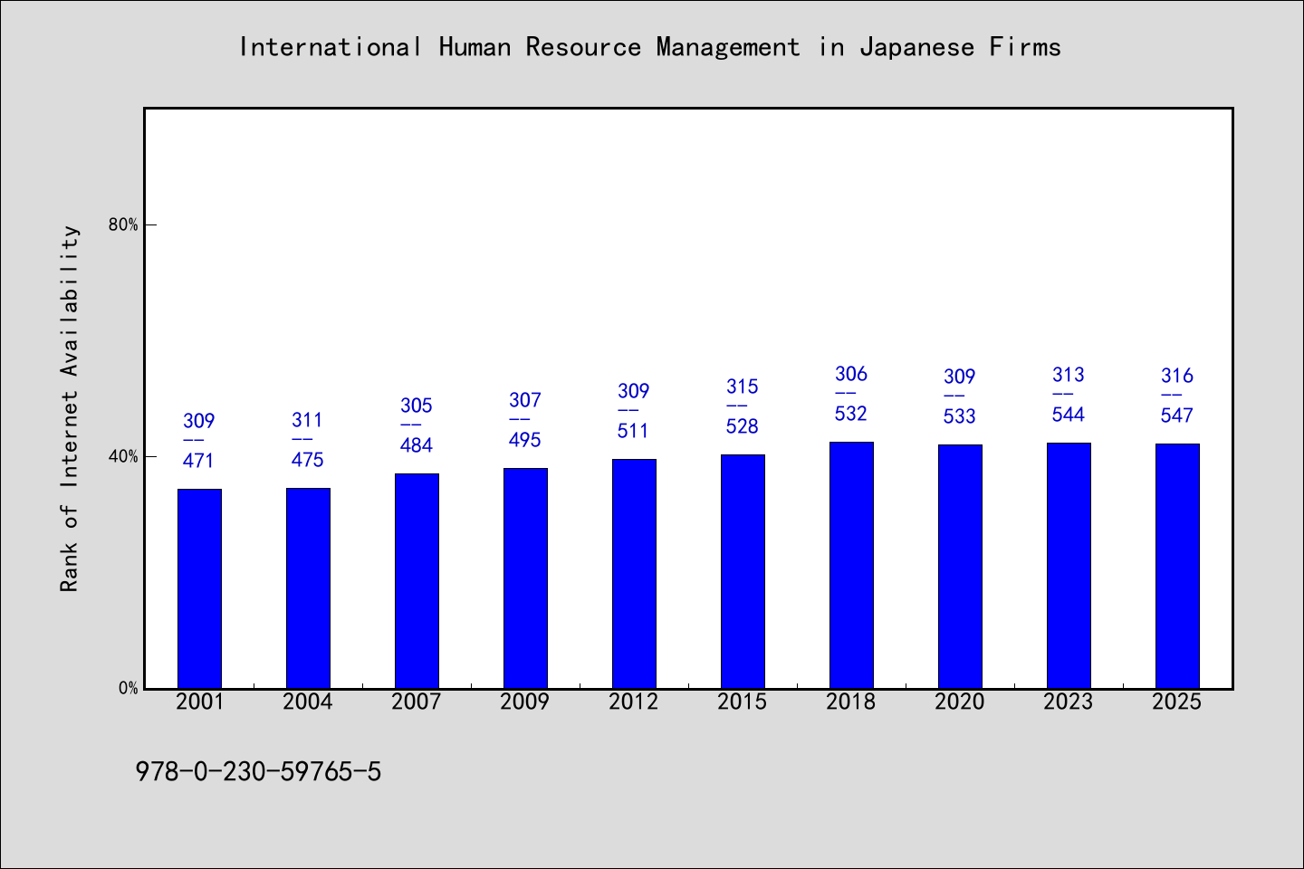Click the 2001 x-axis label
The width and height of the screenshot is (1304, 869).
(199, 702)
